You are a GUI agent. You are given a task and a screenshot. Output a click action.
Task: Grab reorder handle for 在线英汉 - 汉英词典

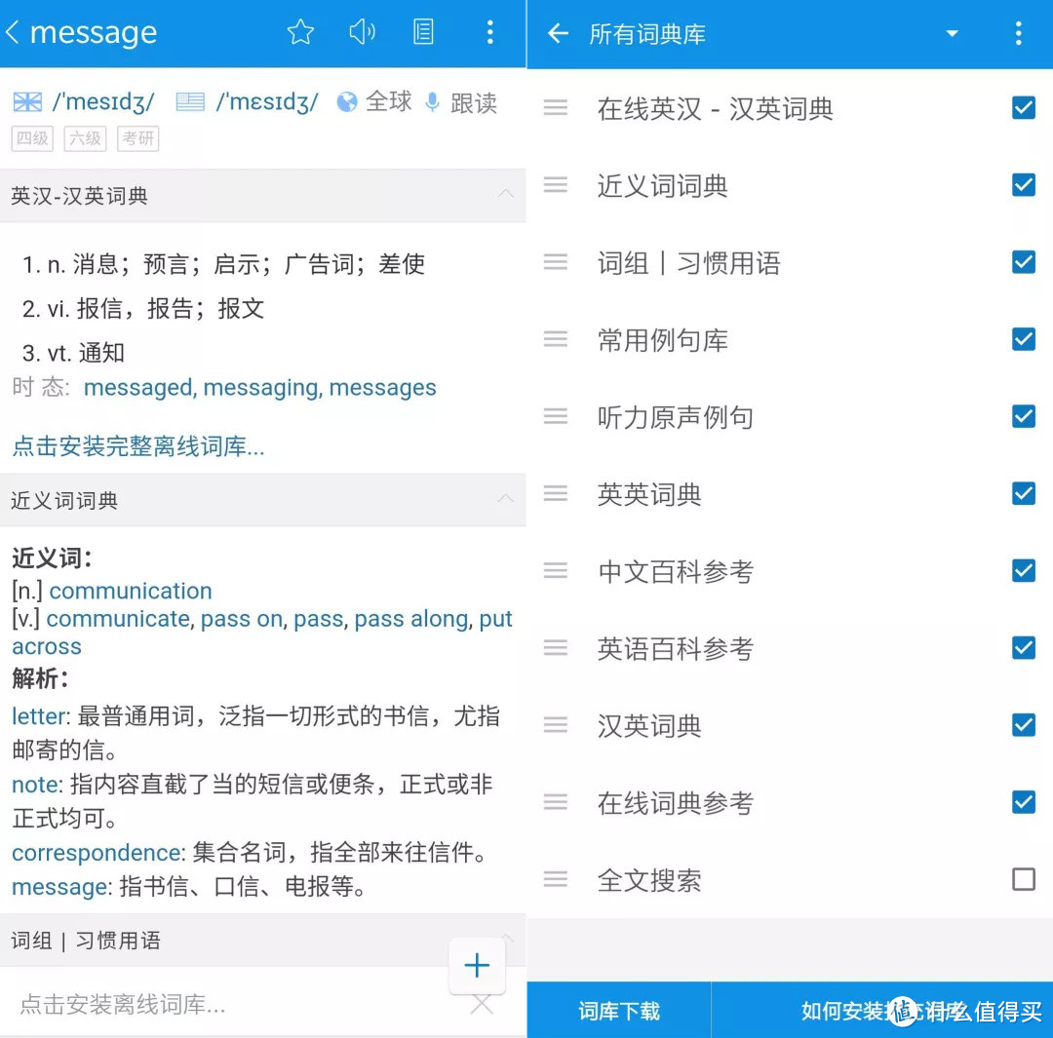click(556, 107)
